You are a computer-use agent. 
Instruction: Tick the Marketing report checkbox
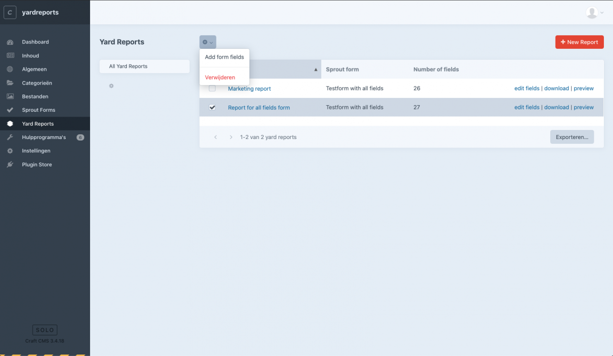(x=212, y=88)
